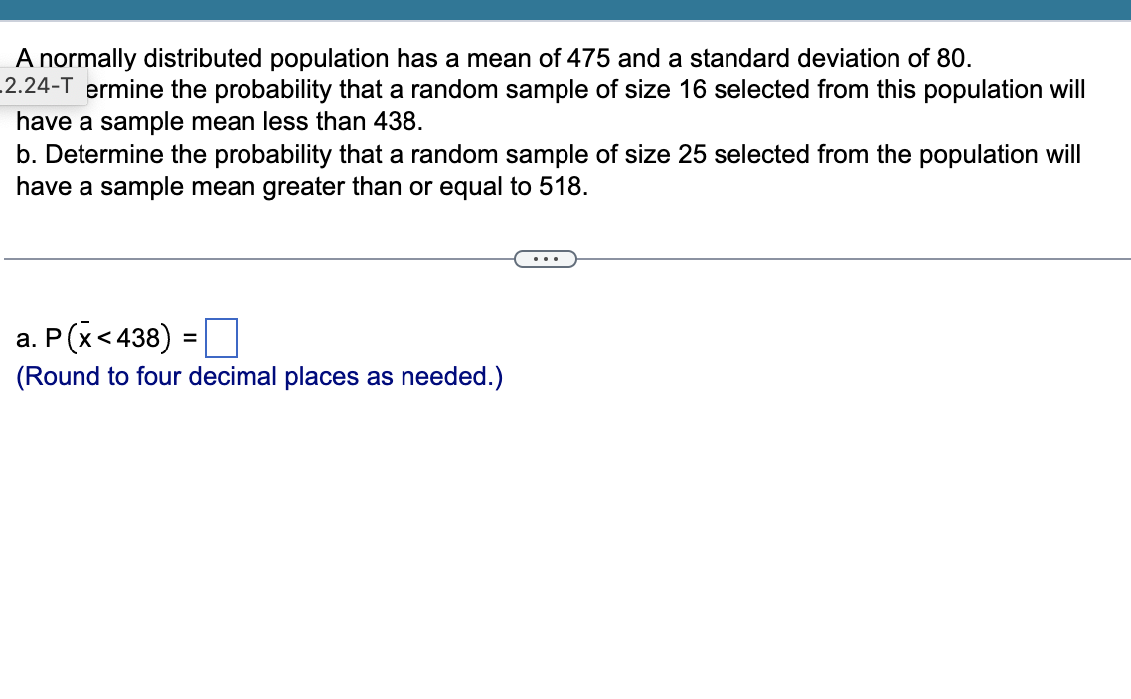The height and width of the screenshot is (699, 1131).
Task: Open the hidden section via the three-dot button
Action: coord(545,258)
